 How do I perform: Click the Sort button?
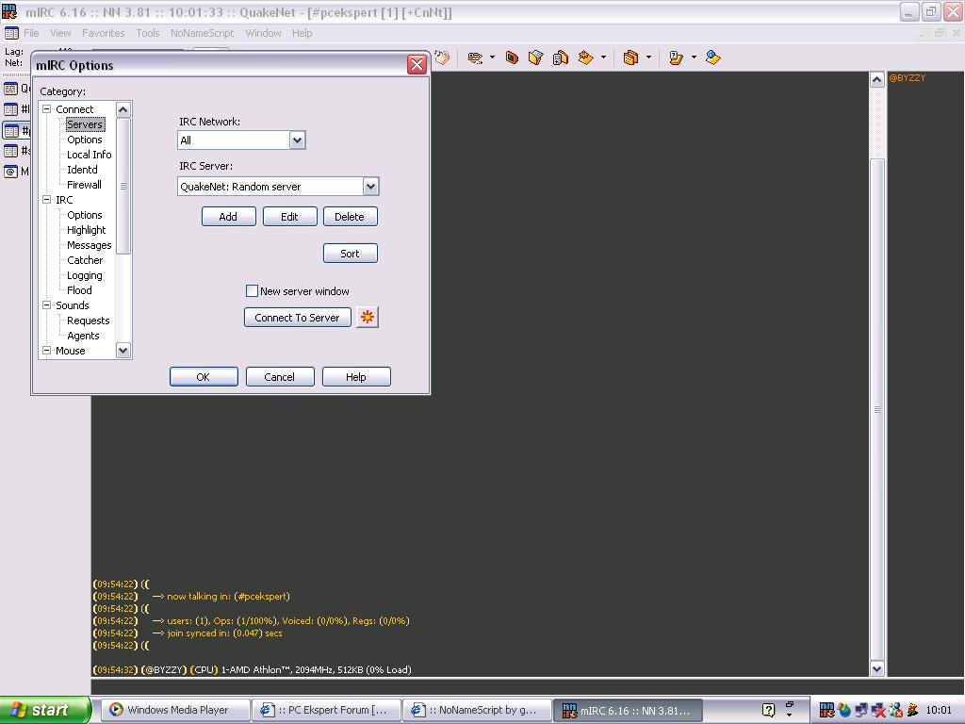(x=350, y=254)
